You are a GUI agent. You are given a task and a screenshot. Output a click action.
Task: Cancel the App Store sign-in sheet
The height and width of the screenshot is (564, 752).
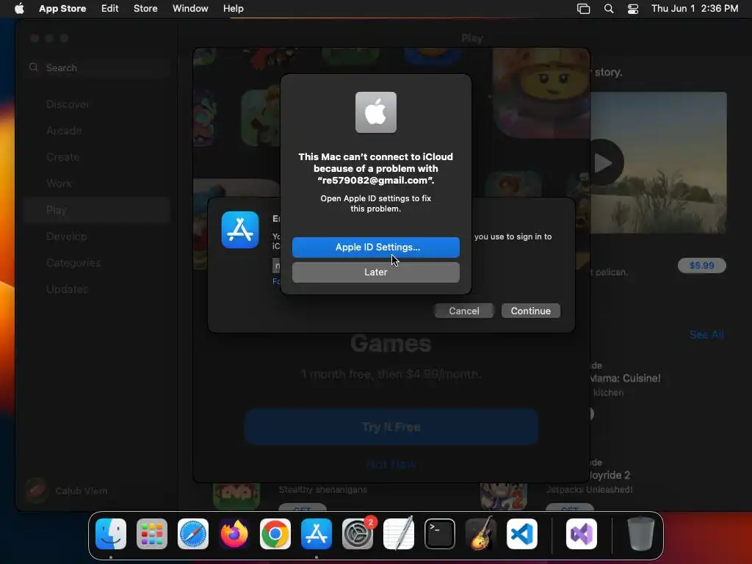pos(464,311)
